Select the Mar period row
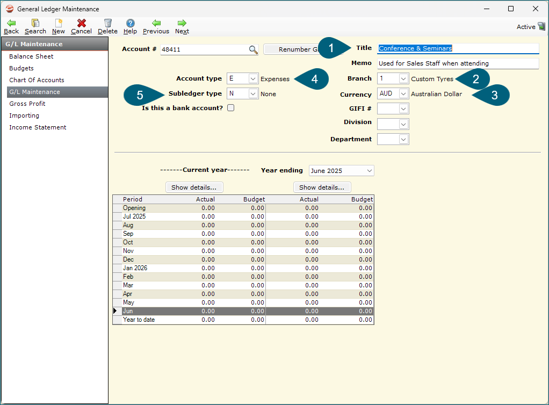The width and height of the screenshot is (549, 405). 243,285
